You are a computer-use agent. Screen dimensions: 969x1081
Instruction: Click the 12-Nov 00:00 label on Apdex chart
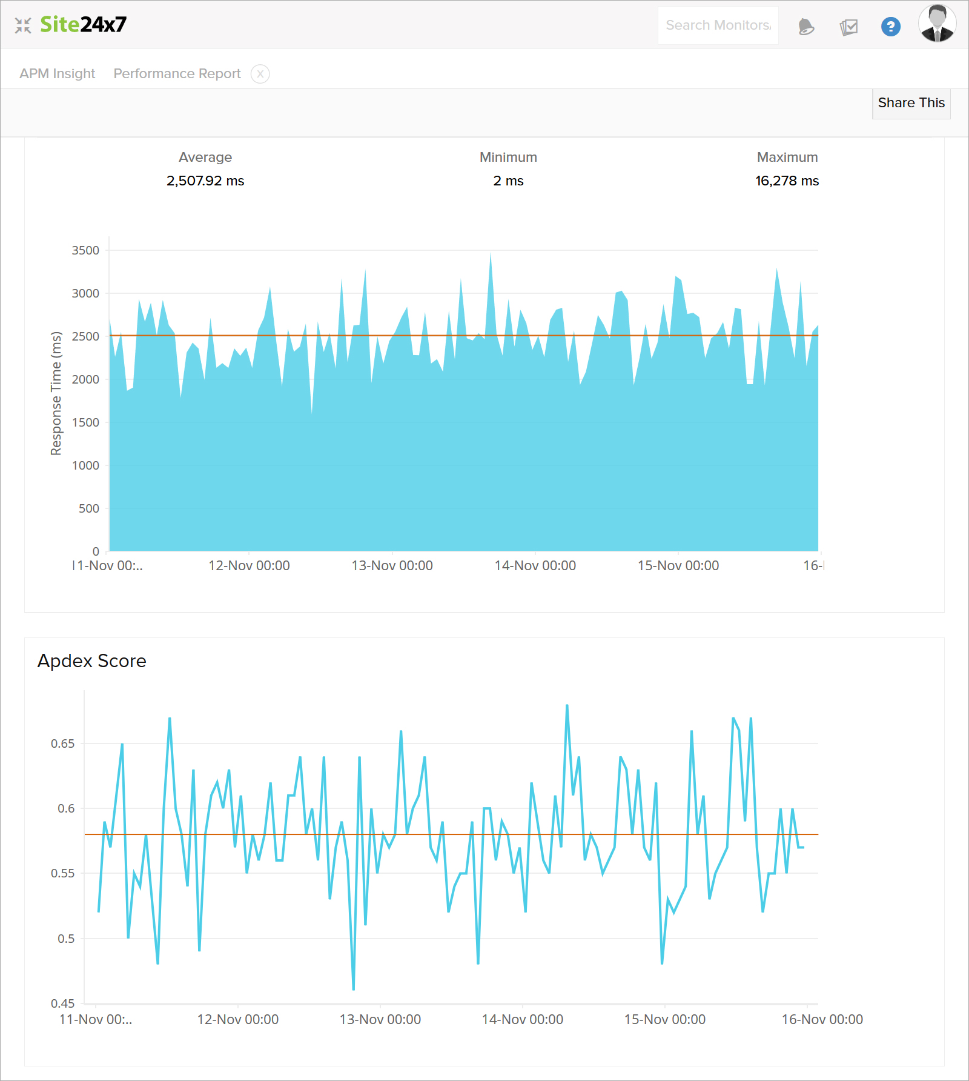[x=237, y=1019]
